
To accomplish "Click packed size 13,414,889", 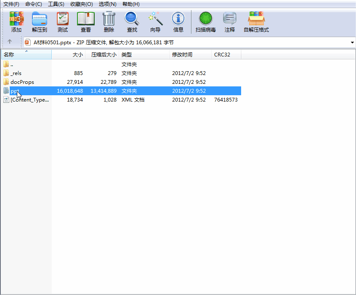I will coord(104,91).
